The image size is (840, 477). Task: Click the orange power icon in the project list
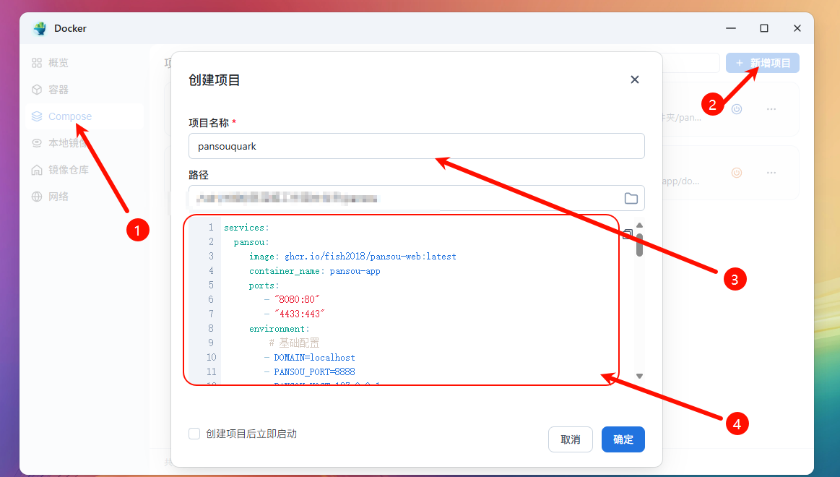(x=737, y=173)
